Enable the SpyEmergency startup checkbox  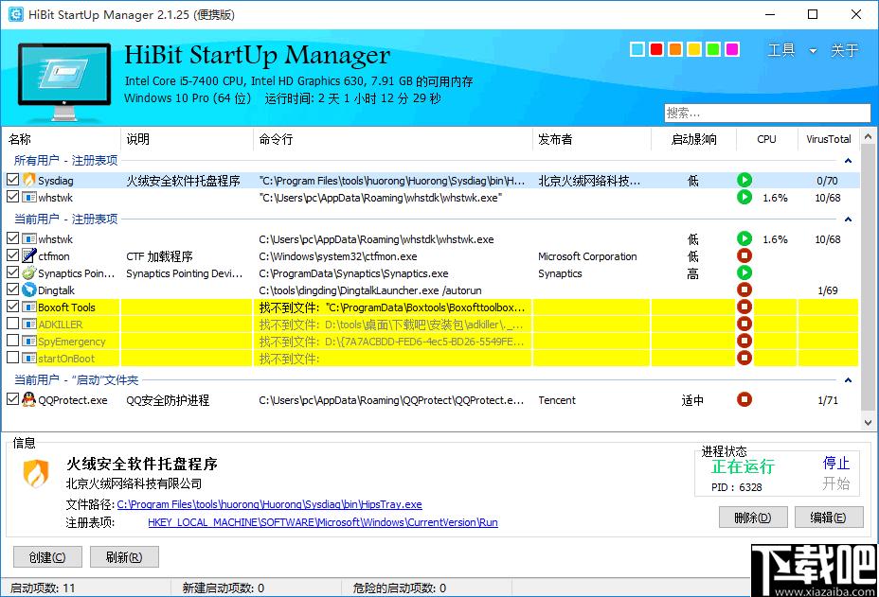pos(12,341)
